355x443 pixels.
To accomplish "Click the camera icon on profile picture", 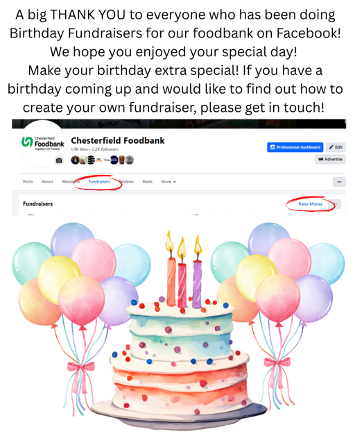I will point(59,160).
